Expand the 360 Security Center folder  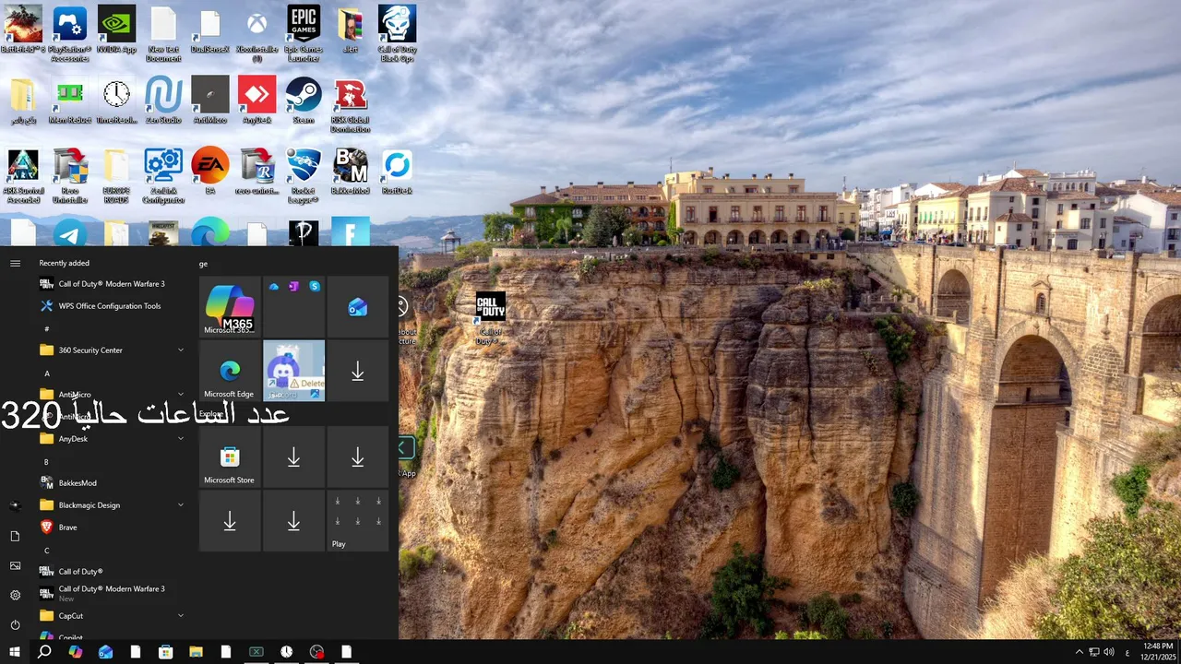(x=111, y=350)
